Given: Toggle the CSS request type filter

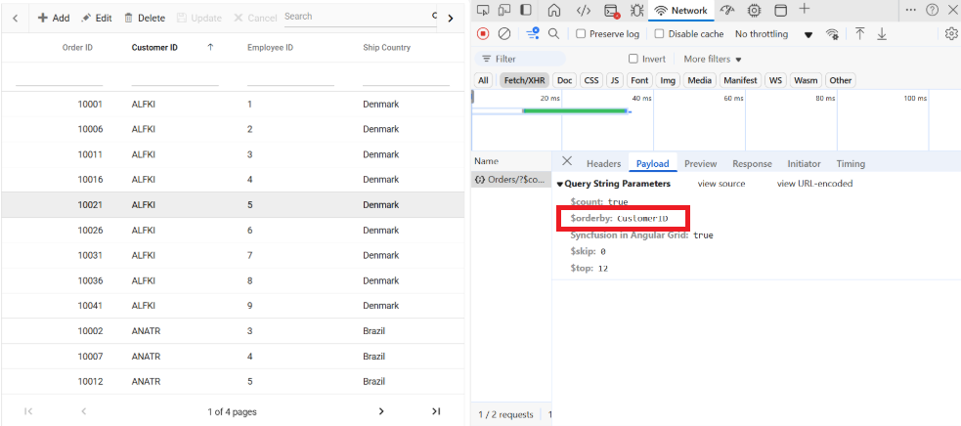Looking at the screenshot, I should point(590,80).
